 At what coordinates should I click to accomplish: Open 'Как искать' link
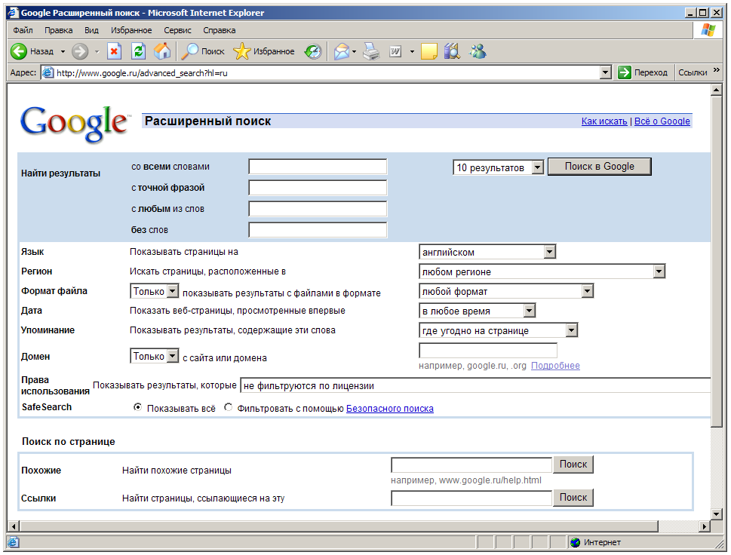click(x=604, y=121)
